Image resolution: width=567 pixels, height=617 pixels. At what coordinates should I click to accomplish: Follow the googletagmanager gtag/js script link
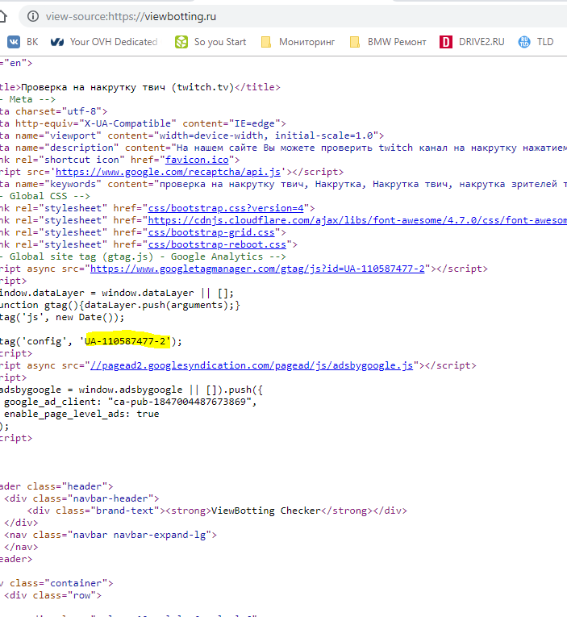(x=257, y=269)
